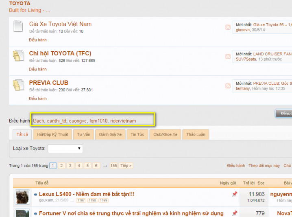Image resolution: width=292 pixels, height=217 pixels.
Task: Open RSS feed for Giá Xe Toyota Việt Nam
Action: point(228,27)
